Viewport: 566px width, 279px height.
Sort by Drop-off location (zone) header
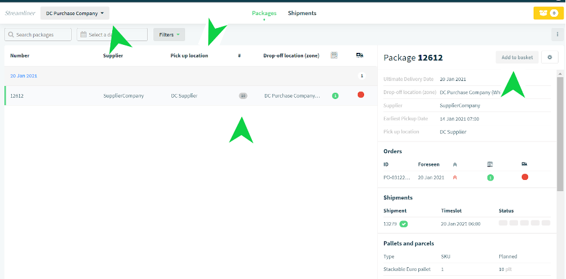(291, 55)
